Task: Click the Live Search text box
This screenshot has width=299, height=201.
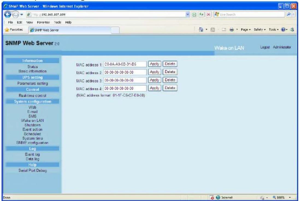Action: [x=250, y=14]
